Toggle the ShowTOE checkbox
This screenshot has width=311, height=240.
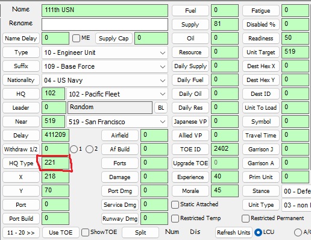pyautogui.click(x=85, y=232)
